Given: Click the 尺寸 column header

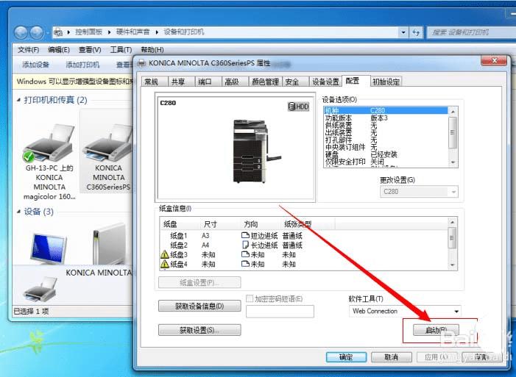Looking at the screenshot, I should [221, 224].
